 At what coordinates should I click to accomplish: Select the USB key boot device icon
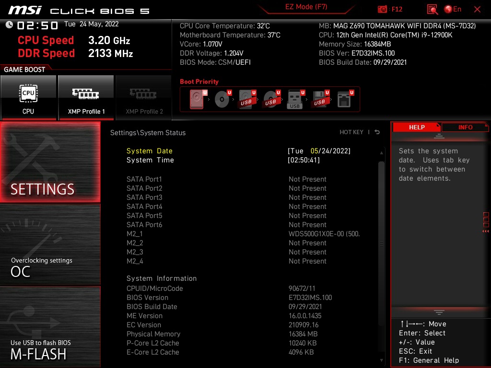click(296, 99)
